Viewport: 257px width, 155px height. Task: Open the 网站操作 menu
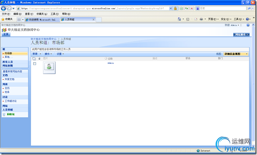coord(241,35)
